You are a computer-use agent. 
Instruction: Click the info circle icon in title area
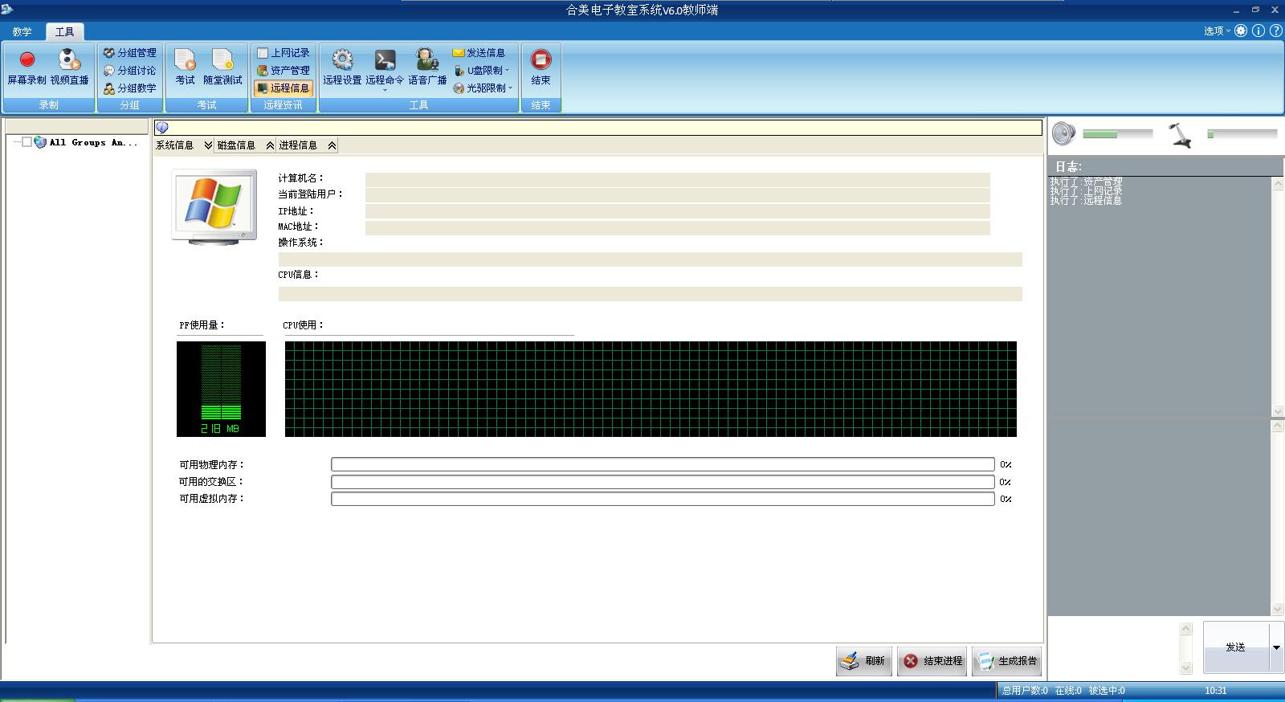click(1258, 31)
